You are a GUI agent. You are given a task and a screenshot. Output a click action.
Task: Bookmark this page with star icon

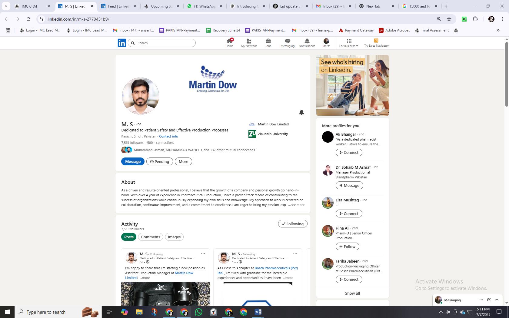(449, 19)
